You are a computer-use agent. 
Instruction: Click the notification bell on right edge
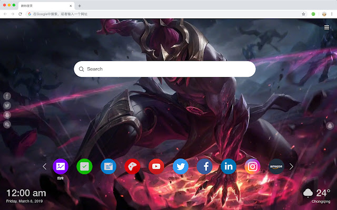pyautogui.click(x=330, y=126)
